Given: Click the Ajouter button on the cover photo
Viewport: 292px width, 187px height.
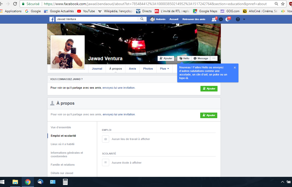Looking at the screenshot, I should (x=166, y=58).
